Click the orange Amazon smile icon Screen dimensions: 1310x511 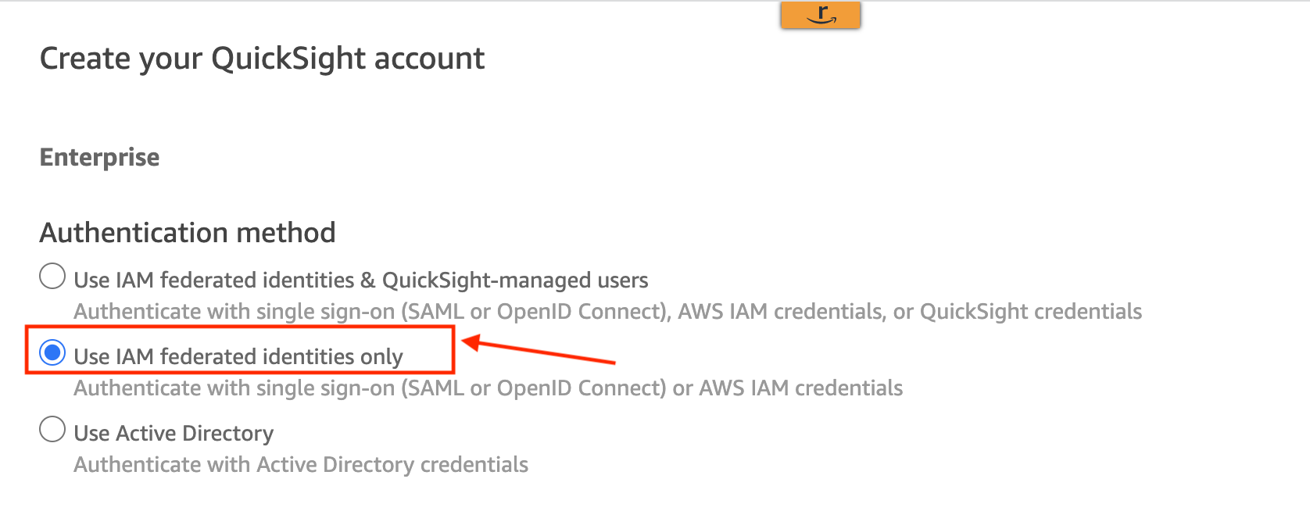point(820,15)
